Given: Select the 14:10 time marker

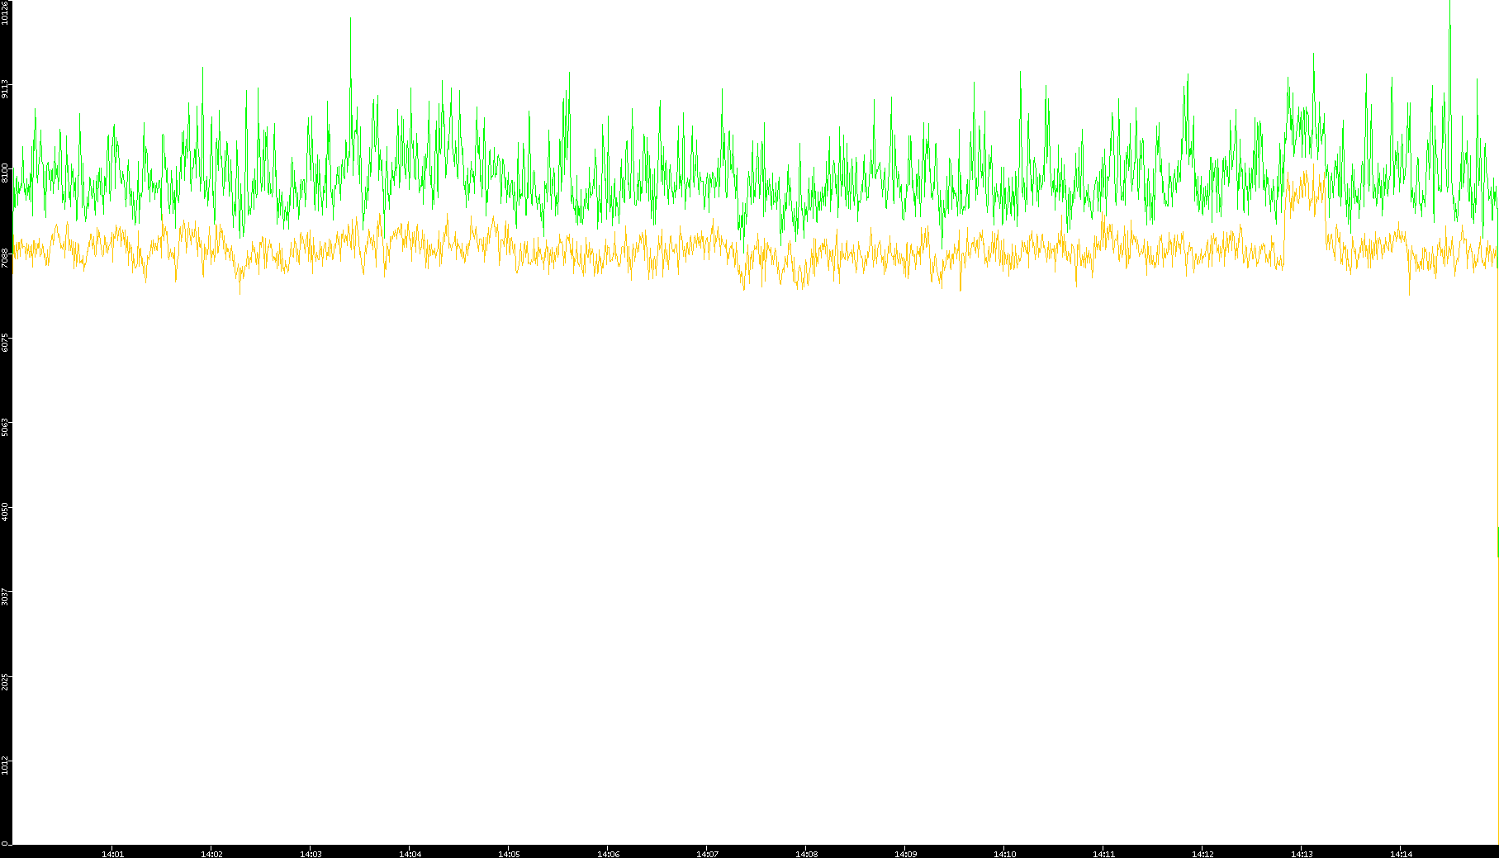Looking at the screenshot, I should pos(1004,853).
